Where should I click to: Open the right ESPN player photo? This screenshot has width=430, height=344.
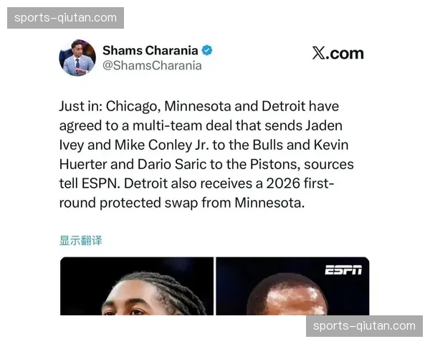pyautogui.click(x=292, y=286)
